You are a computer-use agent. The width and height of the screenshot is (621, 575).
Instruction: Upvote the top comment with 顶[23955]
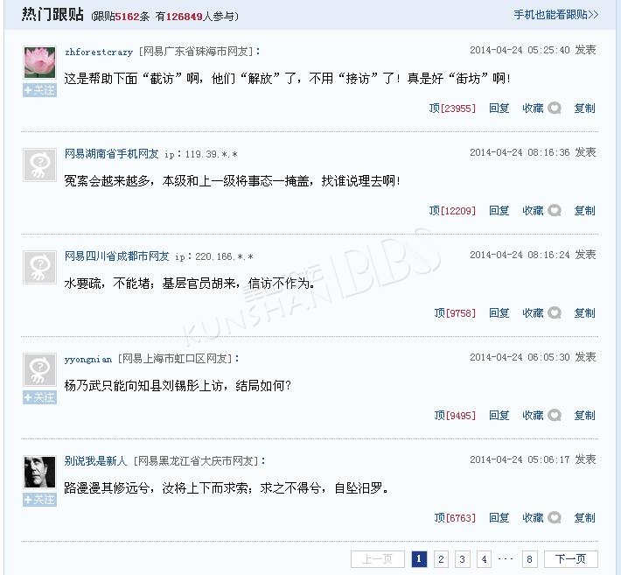tap(452, 109)
